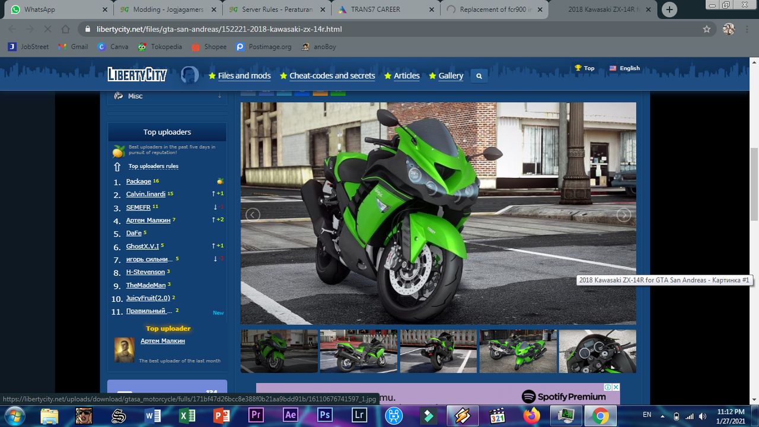Bookmark this page with the star icon
Viewport: 759px width, 427px height.
707,29
